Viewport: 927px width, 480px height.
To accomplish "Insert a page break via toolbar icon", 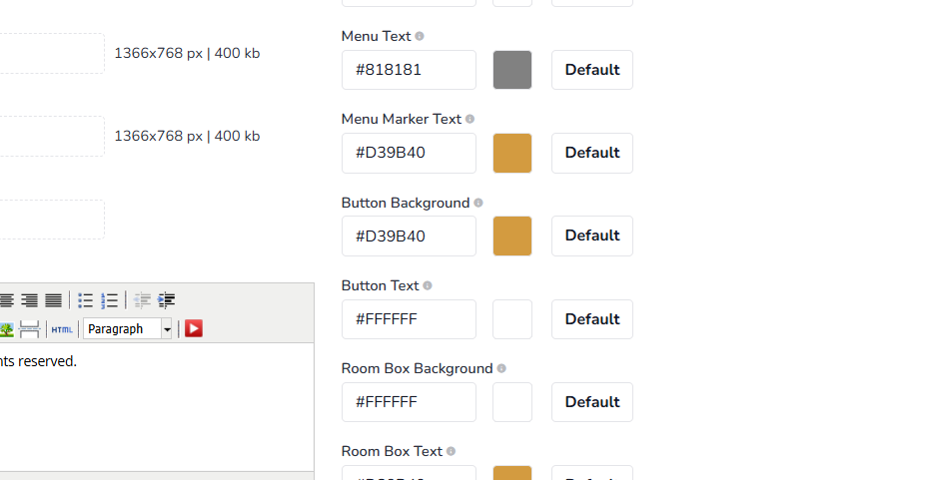I will point(30,329).
